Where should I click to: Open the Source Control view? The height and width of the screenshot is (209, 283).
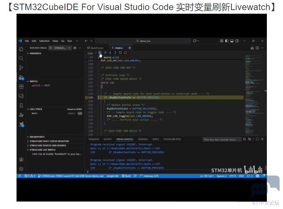(x=21, y=68)
